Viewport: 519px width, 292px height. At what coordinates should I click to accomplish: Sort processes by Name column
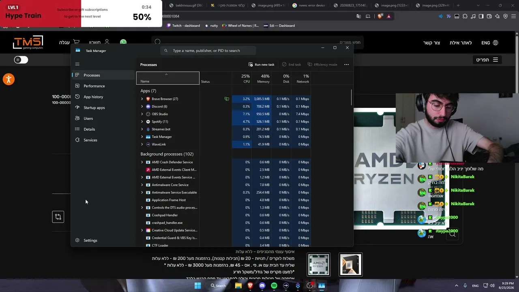pos(168,78)
